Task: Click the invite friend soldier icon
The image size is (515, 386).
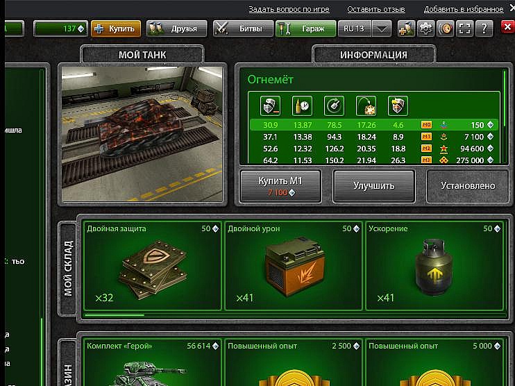Action: click(406, 28)
